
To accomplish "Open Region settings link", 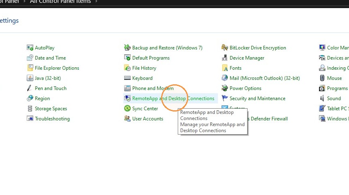I will (42, 99).
